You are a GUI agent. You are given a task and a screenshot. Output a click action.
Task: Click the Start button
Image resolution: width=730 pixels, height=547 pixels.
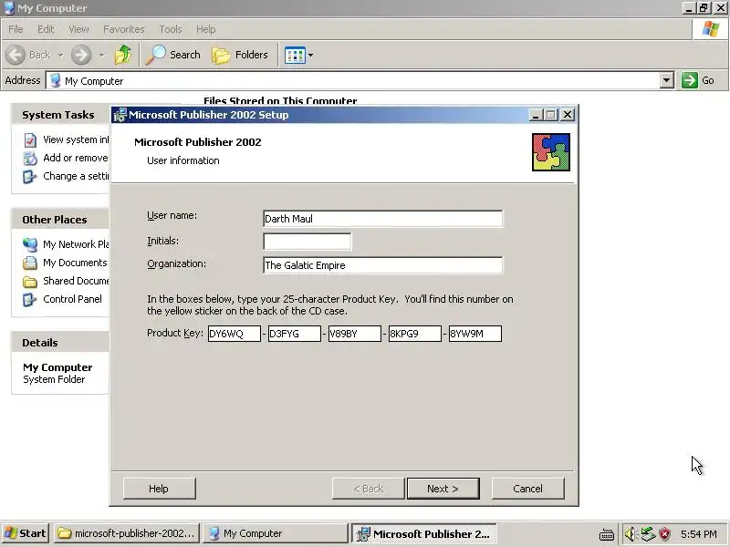(26, 533)
